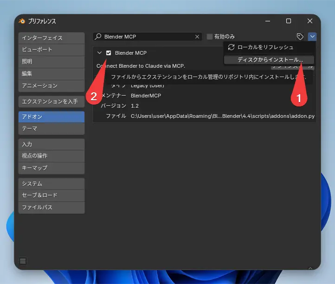Open the 照明 section

tap(52, 62)
